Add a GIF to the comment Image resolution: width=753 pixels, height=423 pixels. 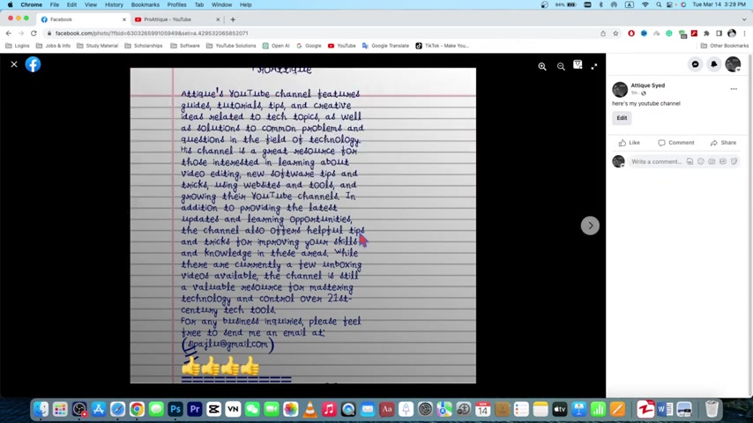point(723,162)
